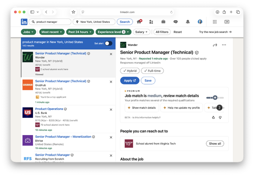Open the LinkedIn home logo
The width and height of the screenshot is (254, 176).
[x=24, y=22]
